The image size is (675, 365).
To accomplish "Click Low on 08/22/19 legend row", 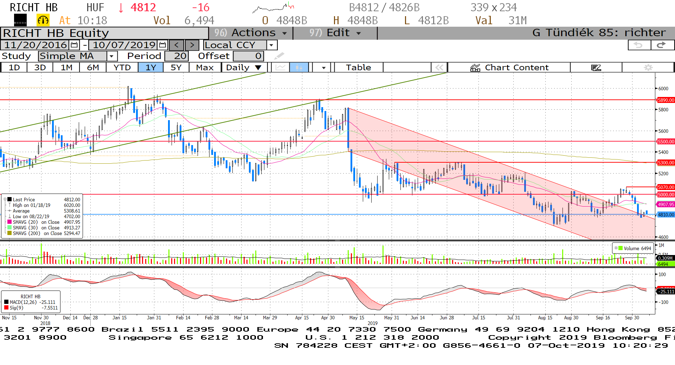I will click(x=44, y=216).
